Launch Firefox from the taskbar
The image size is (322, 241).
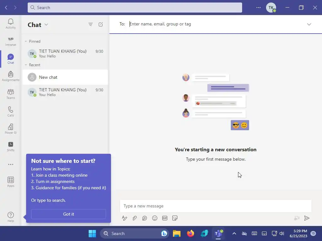[x=191, y=233]
